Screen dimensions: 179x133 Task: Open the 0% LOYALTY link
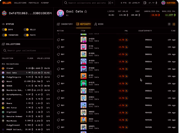(x=134, y=3)
